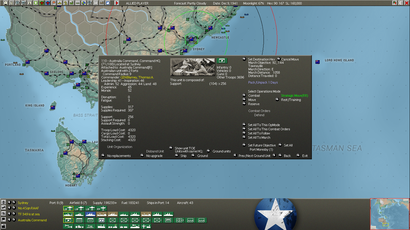Select Combat operations mode
The height and width of the screenshot is (230, 410).
click(254, 96)
